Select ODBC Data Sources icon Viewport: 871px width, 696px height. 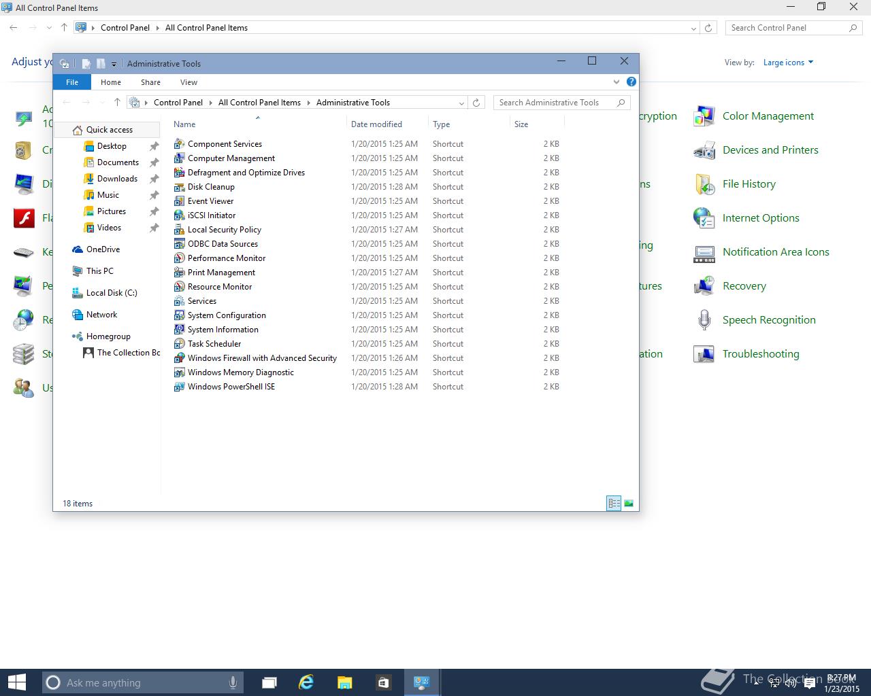pos(180,244)
